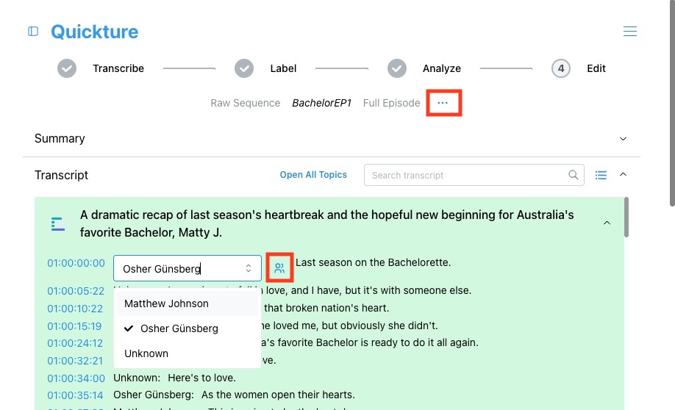This screenshot has height=410, width=675.
Task: Jump to timestamp 01:00:35:14
Action: click(75, 395)
